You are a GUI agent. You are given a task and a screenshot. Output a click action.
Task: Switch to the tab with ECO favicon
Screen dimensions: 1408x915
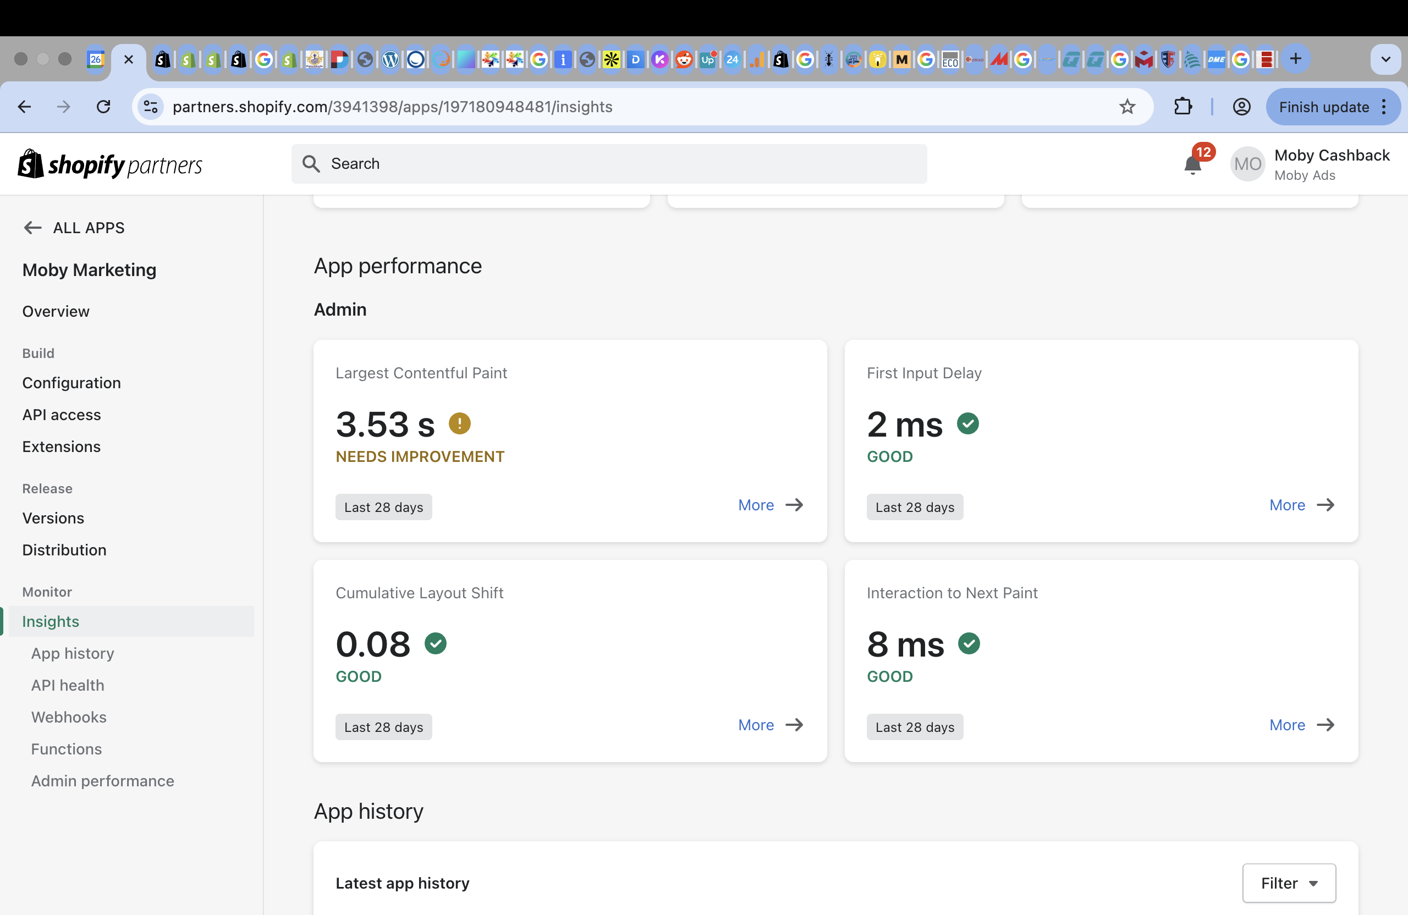[950, 59]
